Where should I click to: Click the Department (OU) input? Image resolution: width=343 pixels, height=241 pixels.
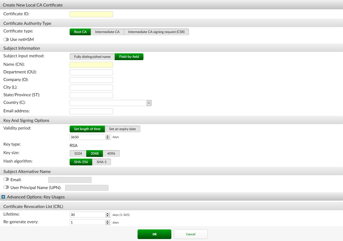91,72
